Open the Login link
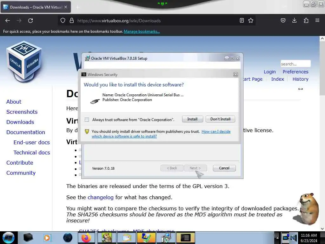 tap(270, 72)
